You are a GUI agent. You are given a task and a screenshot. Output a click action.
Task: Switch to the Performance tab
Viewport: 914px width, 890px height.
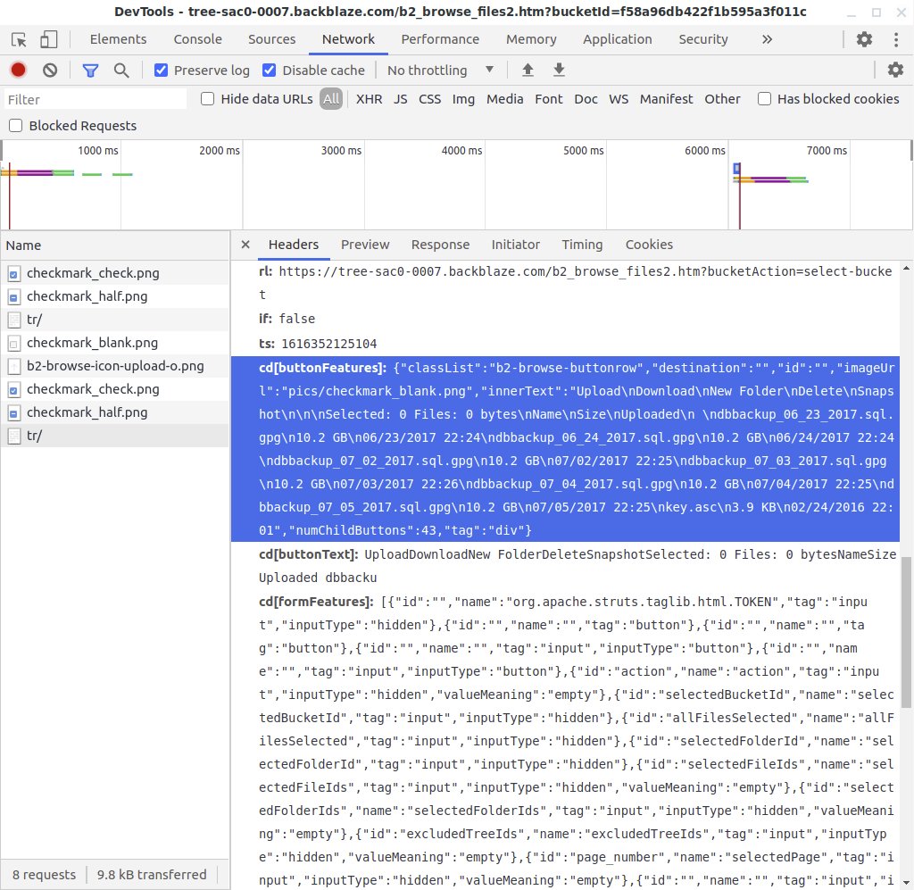[440, 39]
